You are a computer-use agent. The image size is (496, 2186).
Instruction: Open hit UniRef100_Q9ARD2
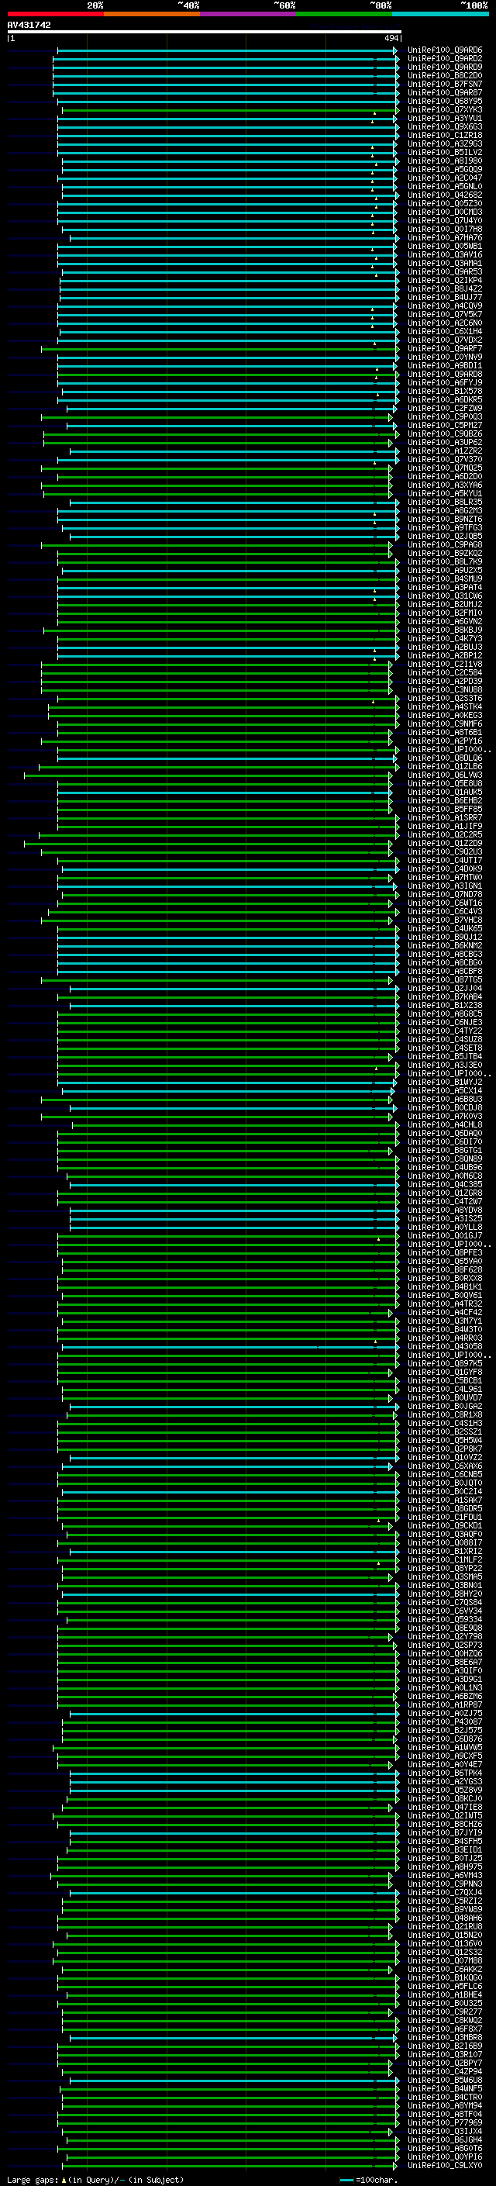click(x=444, y=59)
